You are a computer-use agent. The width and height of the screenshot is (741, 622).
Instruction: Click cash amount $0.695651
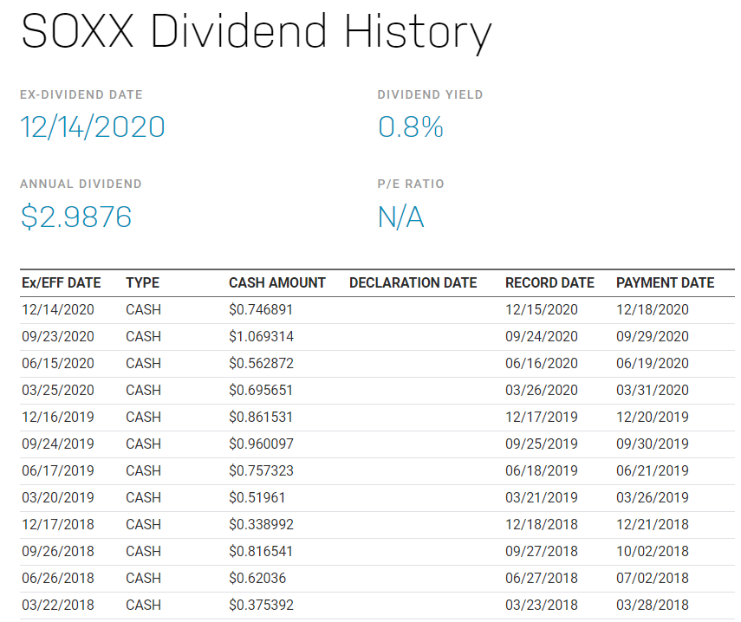point(261,390)
